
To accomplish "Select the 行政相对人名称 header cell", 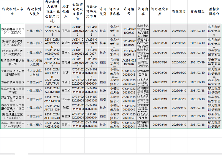I will click(12, 11).
